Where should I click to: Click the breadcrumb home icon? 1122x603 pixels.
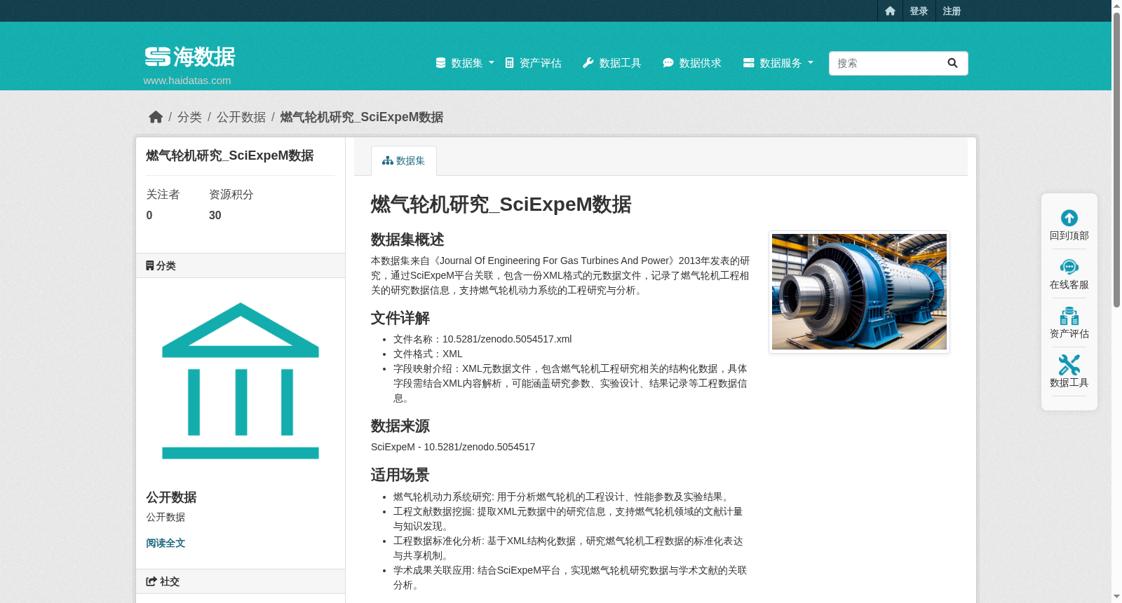coord(156,117)
